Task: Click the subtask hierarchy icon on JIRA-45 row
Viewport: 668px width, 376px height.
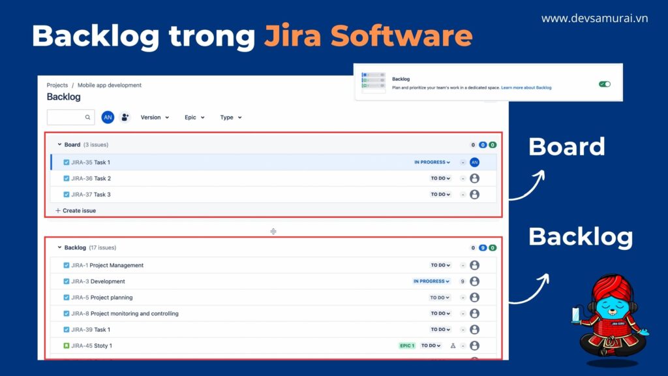Action: click(x=453, y=345)
